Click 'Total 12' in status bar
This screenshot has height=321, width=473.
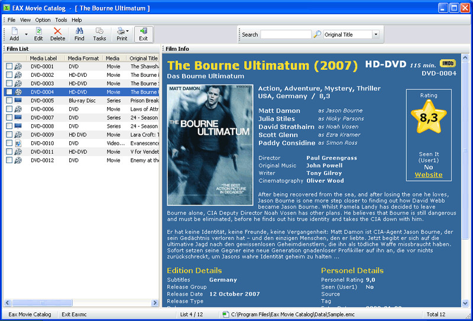[x=436, y=314]
